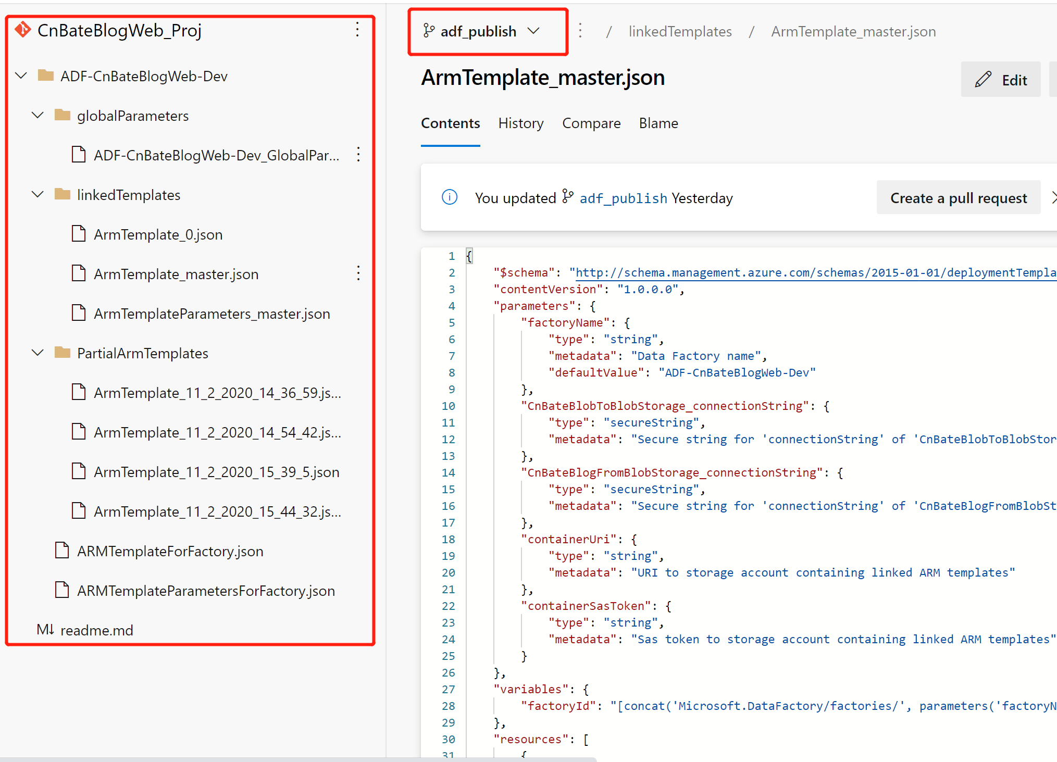The width and height of the screenshot is (1057, 762).
Task: Switch to the Compare tab
Action: click(x=591, y=123)
